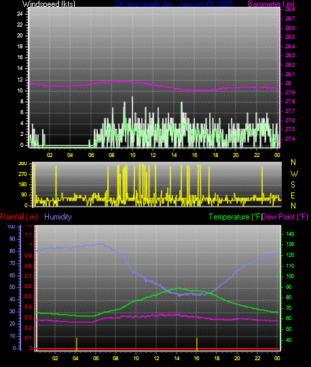This screenshot has height=367, width=311.
Task: Select the 140 value on the temperature axis
Action: (290, 234)
